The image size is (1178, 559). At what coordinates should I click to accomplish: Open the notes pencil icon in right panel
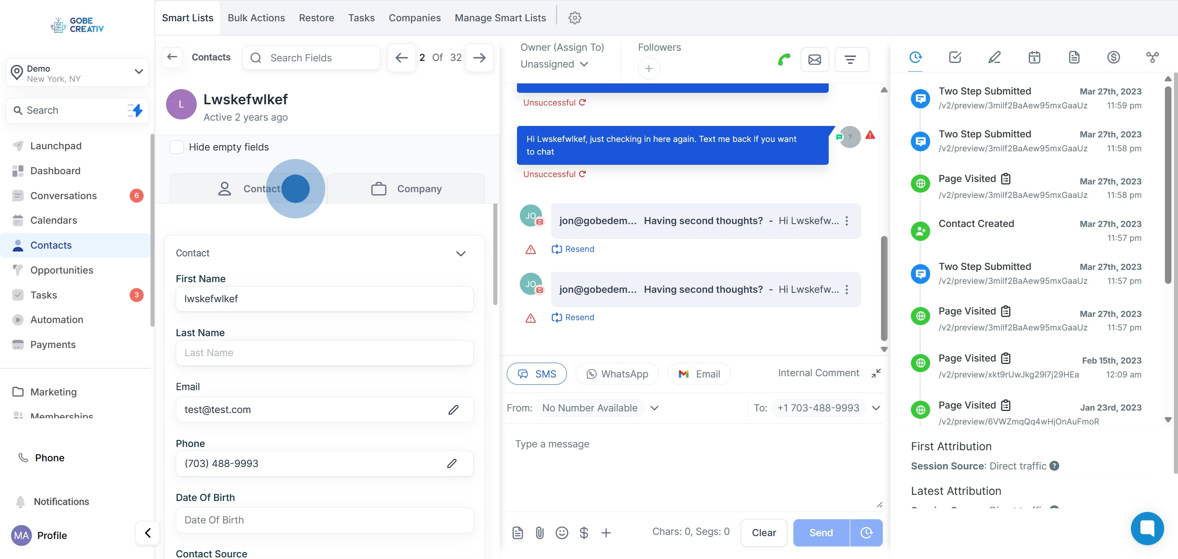pyautogui.click(x=994, y=58)
